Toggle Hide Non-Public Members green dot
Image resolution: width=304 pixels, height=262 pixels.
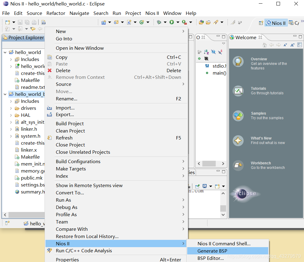pyautogui.click(x=199, y=59)
